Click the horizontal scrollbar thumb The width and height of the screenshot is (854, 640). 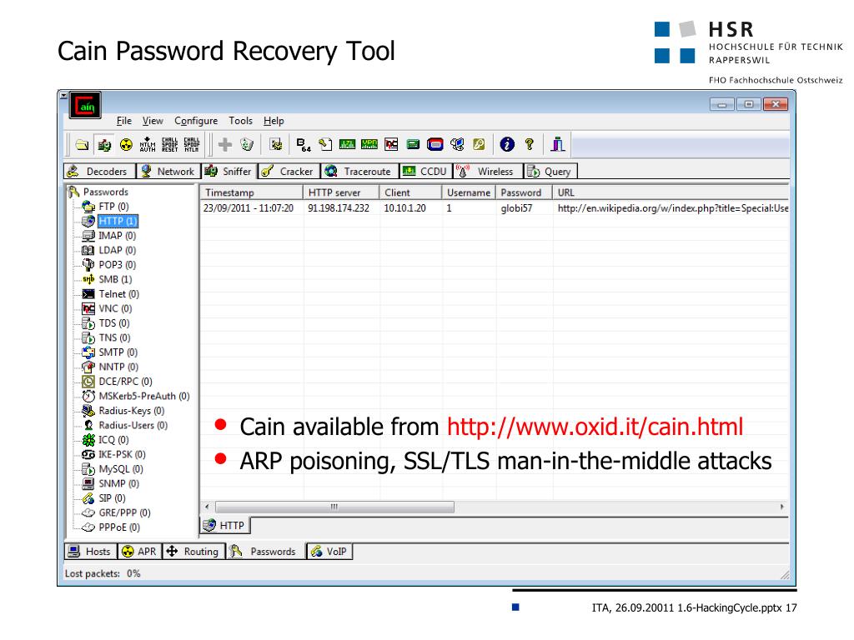click(x=334, y=507)
